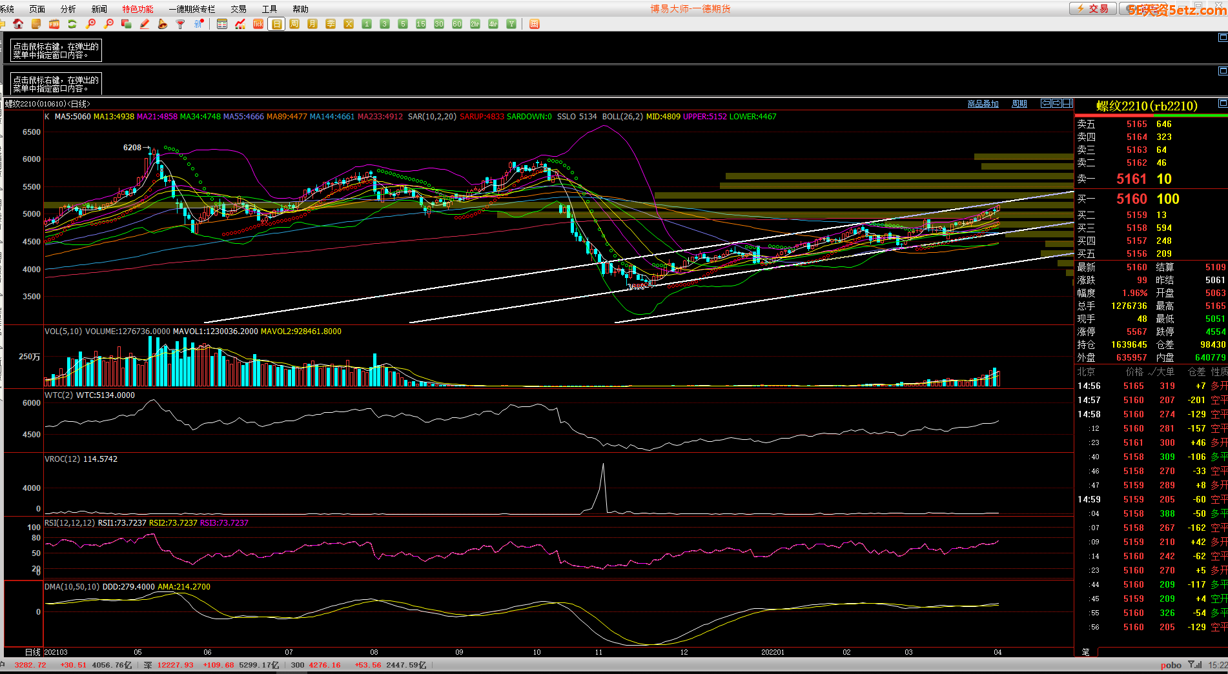
Task: Click the red home icon in toolbar
Action: click(x=18, y=24)
